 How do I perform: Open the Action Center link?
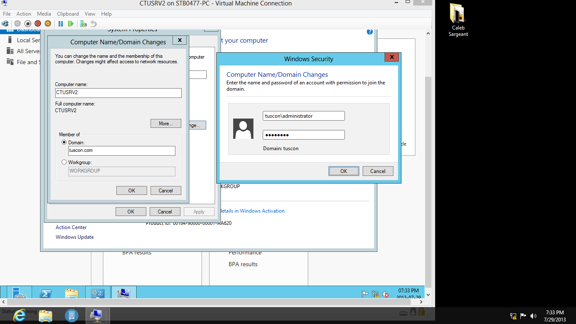tap(71, 227)
